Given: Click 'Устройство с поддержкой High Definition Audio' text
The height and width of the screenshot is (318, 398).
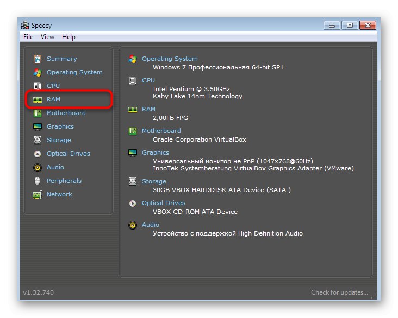Looking at the screenshot, I should point(228,234).
